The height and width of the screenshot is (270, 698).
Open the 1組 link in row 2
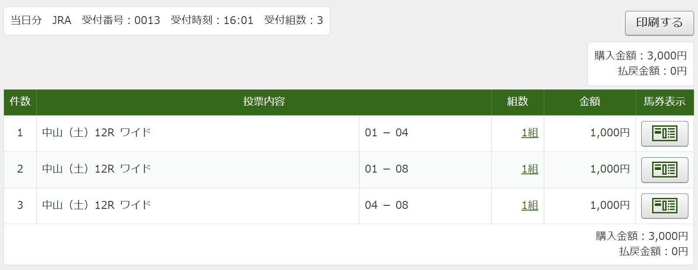coord(529,169)
